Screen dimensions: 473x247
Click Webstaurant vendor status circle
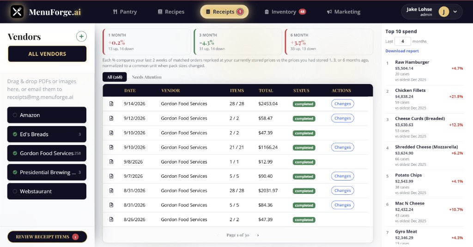pos(15,191)
